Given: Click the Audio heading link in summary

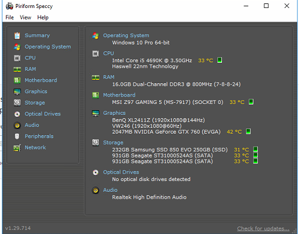Looking at the screenshot, I should [x=110, y=190].
